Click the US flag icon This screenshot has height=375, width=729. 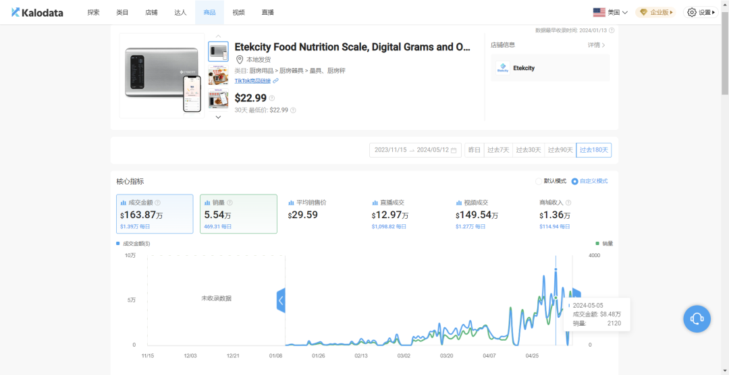click(x=599, y=13)
